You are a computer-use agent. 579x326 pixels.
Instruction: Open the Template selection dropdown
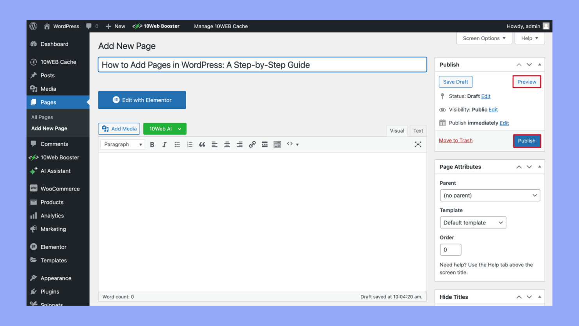[473, 222]
